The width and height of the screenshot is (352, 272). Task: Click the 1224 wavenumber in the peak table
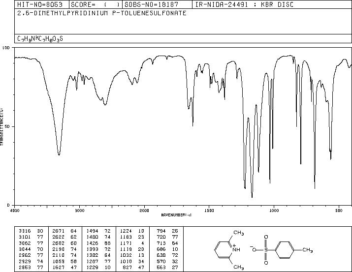pyautogui.click(x=126, y=231)
